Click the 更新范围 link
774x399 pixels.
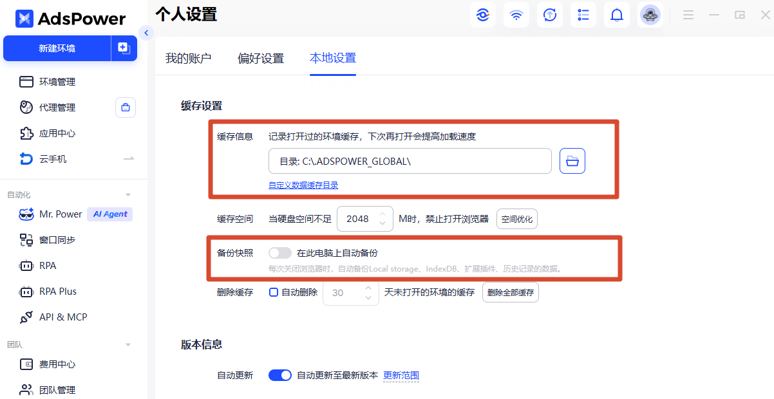(x=401, y=375)
